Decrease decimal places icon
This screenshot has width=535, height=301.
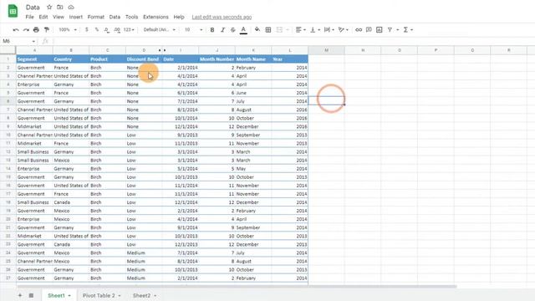[106, 30]
